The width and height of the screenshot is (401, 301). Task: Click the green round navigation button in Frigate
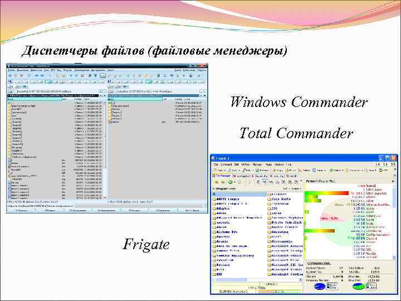(230, 182)
